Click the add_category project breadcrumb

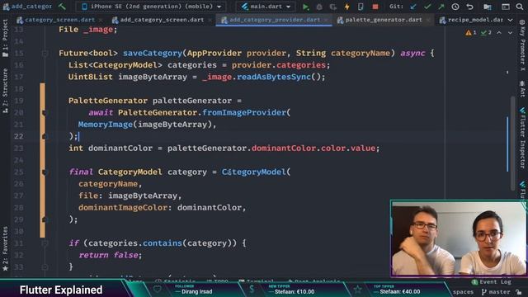tap(27, 7)
